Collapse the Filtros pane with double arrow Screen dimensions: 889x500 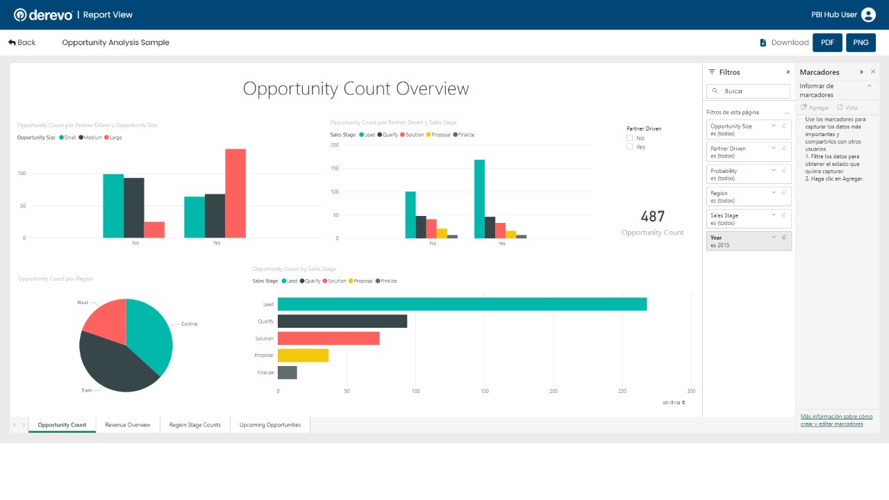tap(788, 72)
